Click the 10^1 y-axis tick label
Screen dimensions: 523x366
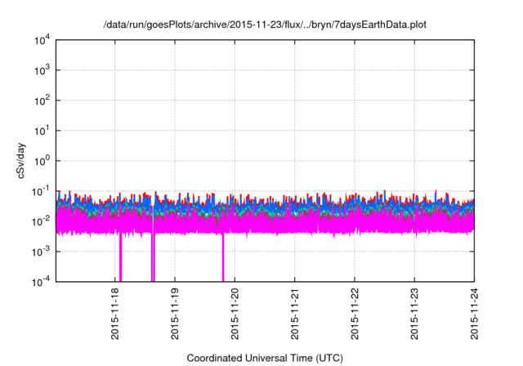click(42, 131)
